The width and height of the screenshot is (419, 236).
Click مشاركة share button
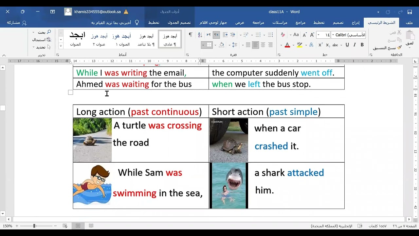click(x=17, y=23)
